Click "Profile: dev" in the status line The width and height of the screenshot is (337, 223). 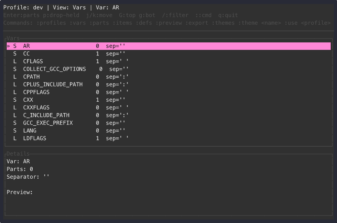[23, 7]
